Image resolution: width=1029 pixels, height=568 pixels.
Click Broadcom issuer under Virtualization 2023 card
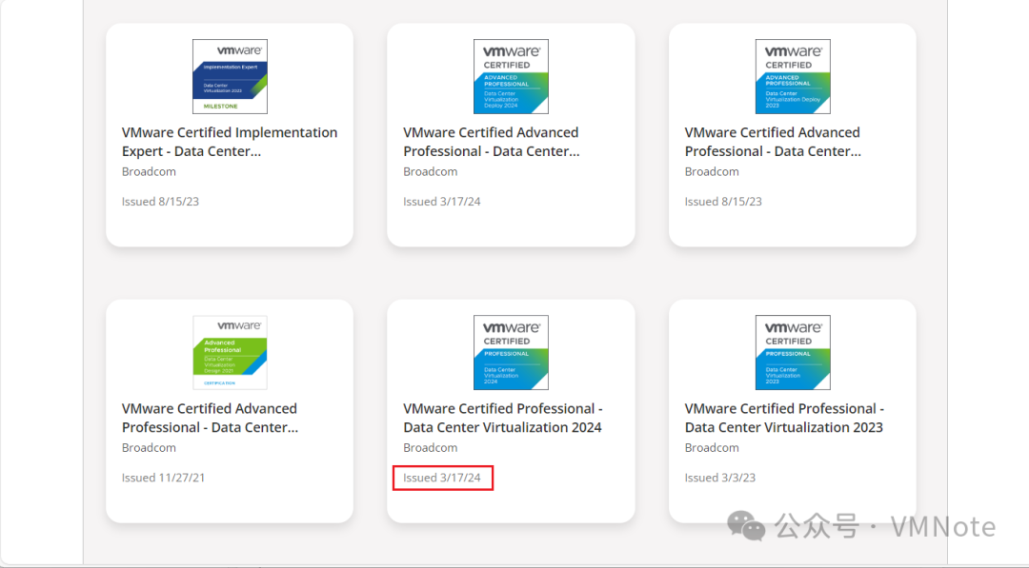tap(712, 447)
